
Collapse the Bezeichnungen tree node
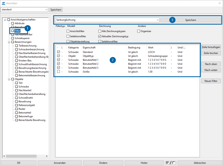click(9, 42)
